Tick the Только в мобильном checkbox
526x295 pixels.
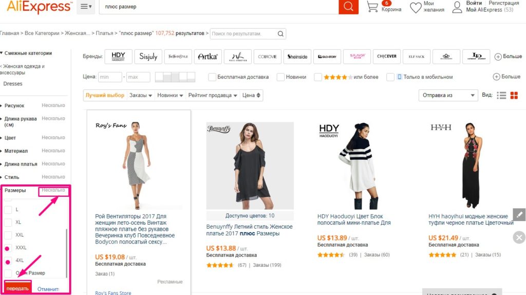point(390,77)
